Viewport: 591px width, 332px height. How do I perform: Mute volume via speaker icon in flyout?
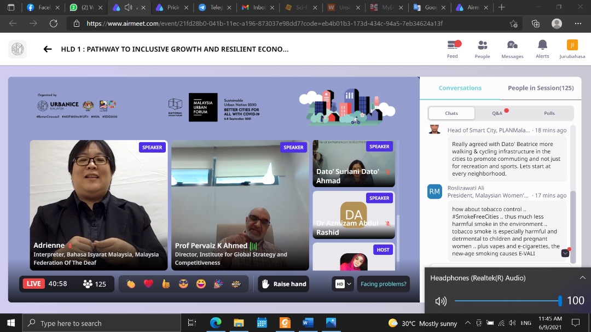441,301
